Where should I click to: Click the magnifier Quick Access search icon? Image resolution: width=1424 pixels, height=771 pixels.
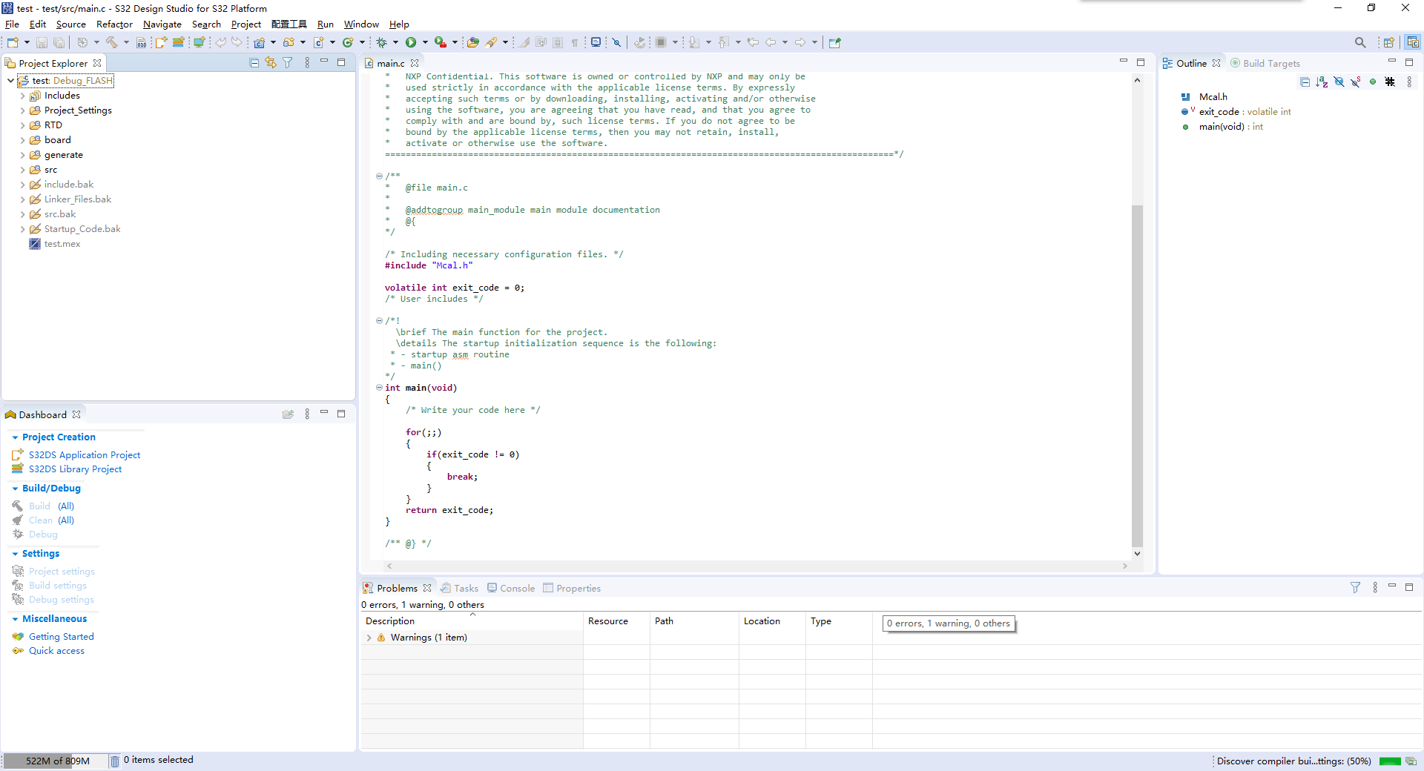click(x=1359, y=42)
